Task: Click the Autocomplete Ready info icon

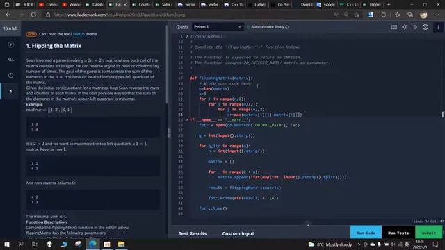Action: coord(287,27)
